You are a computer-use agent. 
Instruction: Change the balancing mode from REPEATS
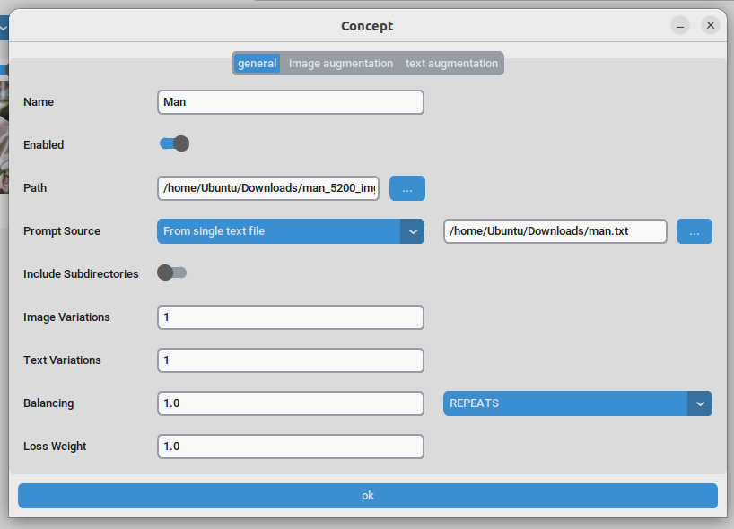577,403
